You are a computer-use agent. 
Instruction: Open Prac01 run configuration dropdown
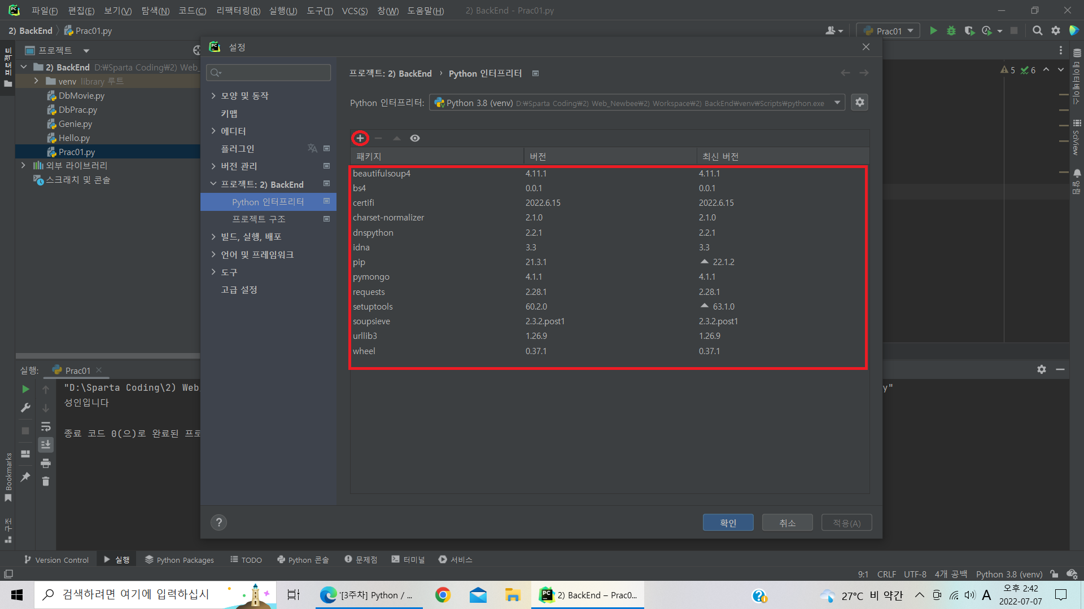tap(888, 31)
